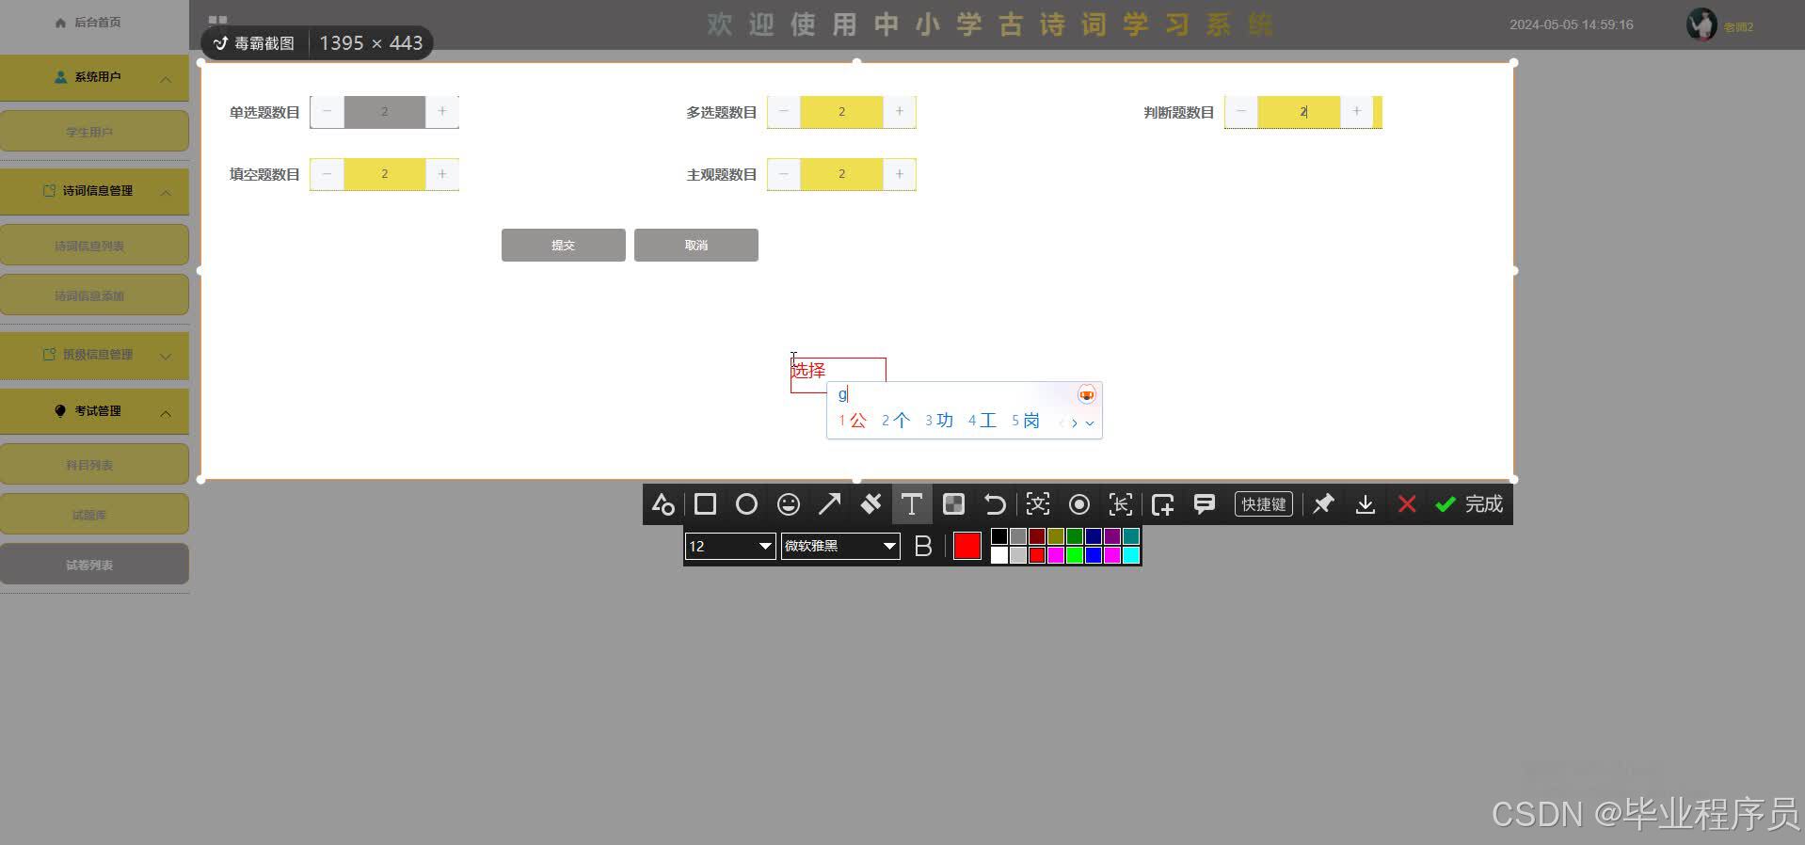1805x845 pixels.
Task: Decrease 主观题数目 with minus button
Action: (x=784, y=174)
